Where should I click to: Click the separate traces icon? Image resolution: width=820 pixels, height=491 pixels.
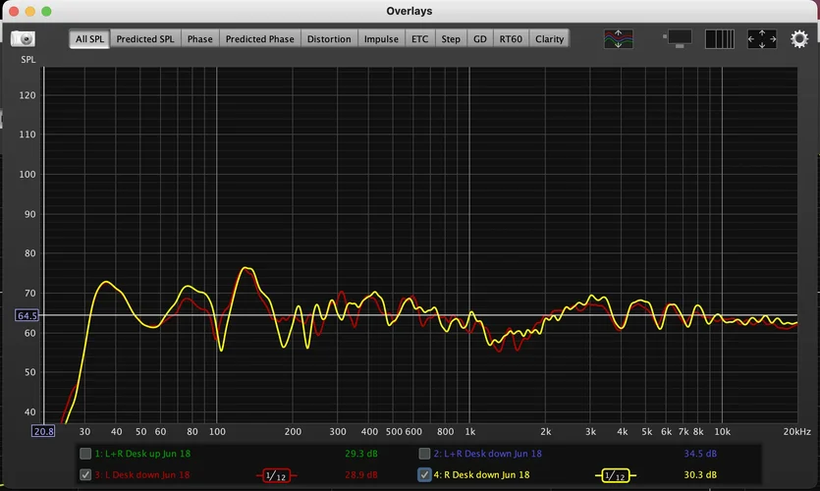click(x=619, y=39)
